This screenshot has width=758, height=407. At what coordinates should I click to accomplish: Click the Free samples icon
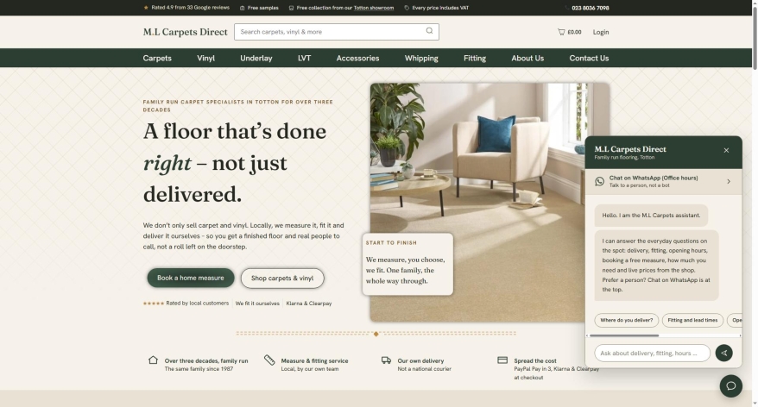pos(243,8)
